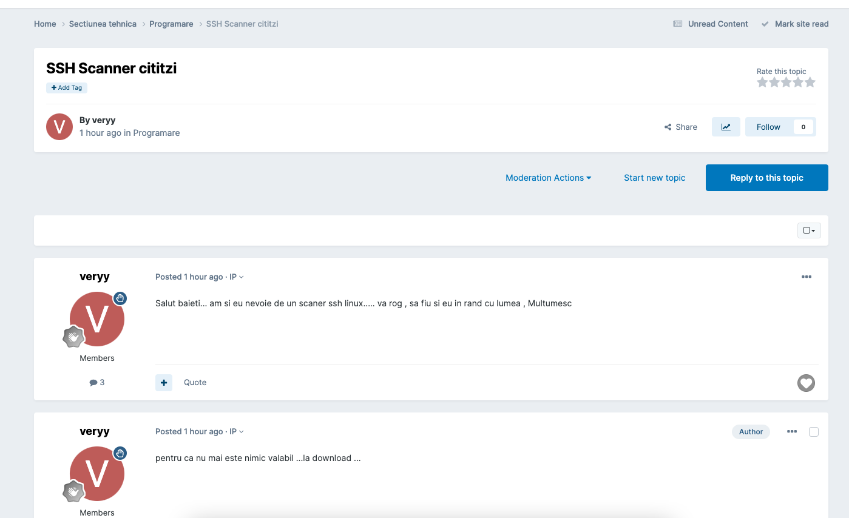The width and height of the screenshot is (849, 518).
Task: Click moderator badge on first post avatar
Action: pyautogui.click(x=120, y=298)
